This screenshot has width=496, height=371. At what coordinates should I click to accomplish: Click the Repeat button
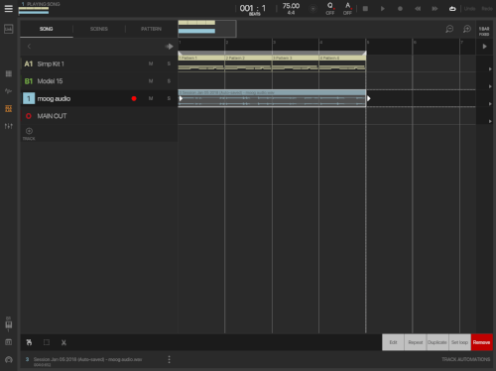pos(416,342)
